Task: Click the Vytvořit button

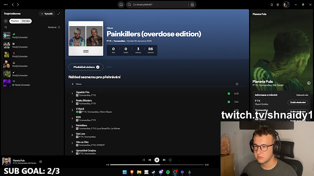Action: pos(47,14)
